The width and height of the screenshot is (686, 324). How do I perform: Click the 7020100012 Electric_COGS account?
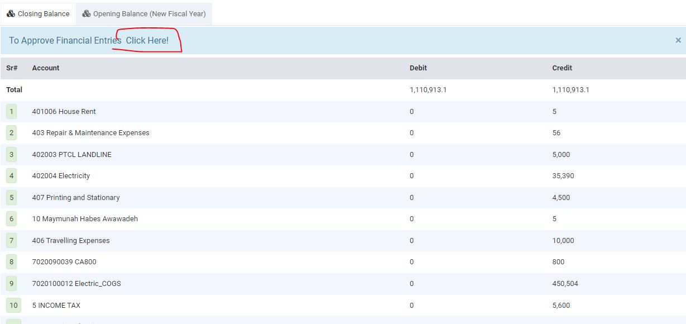(76, 284)
